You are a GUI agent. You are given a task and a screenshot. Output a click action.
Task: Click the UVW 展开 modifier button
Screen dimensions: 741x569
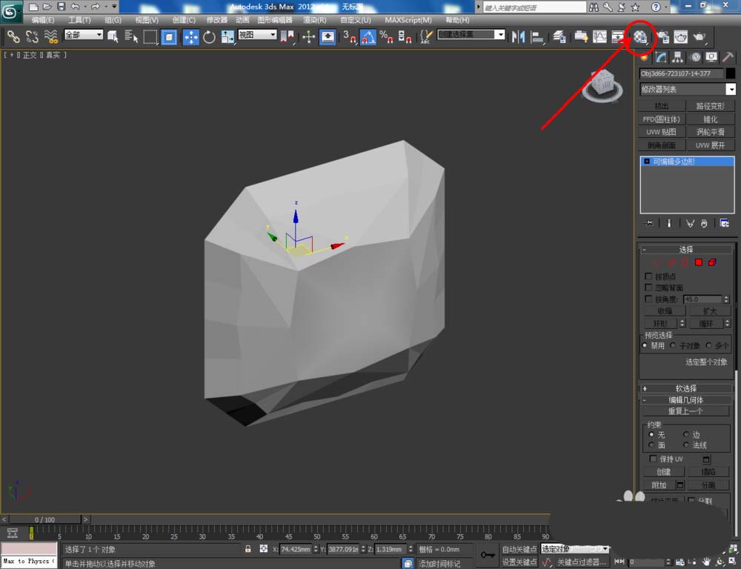(710, 145)
